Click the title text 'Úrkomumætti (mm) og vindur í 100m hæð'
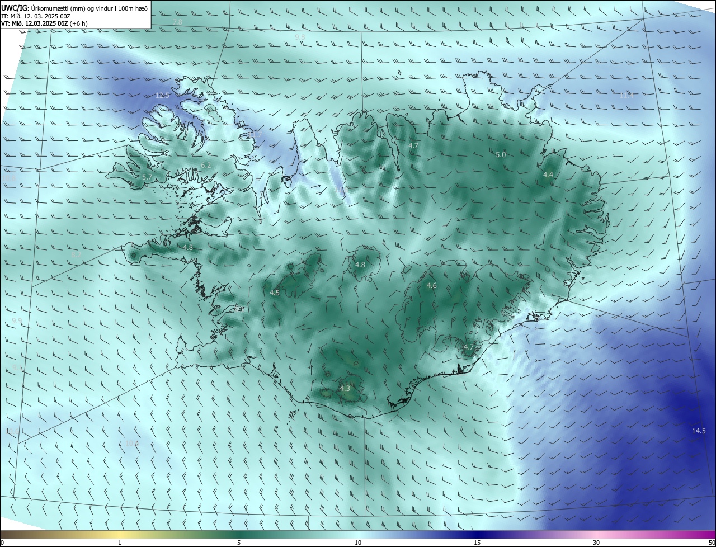 pos(89,7)
